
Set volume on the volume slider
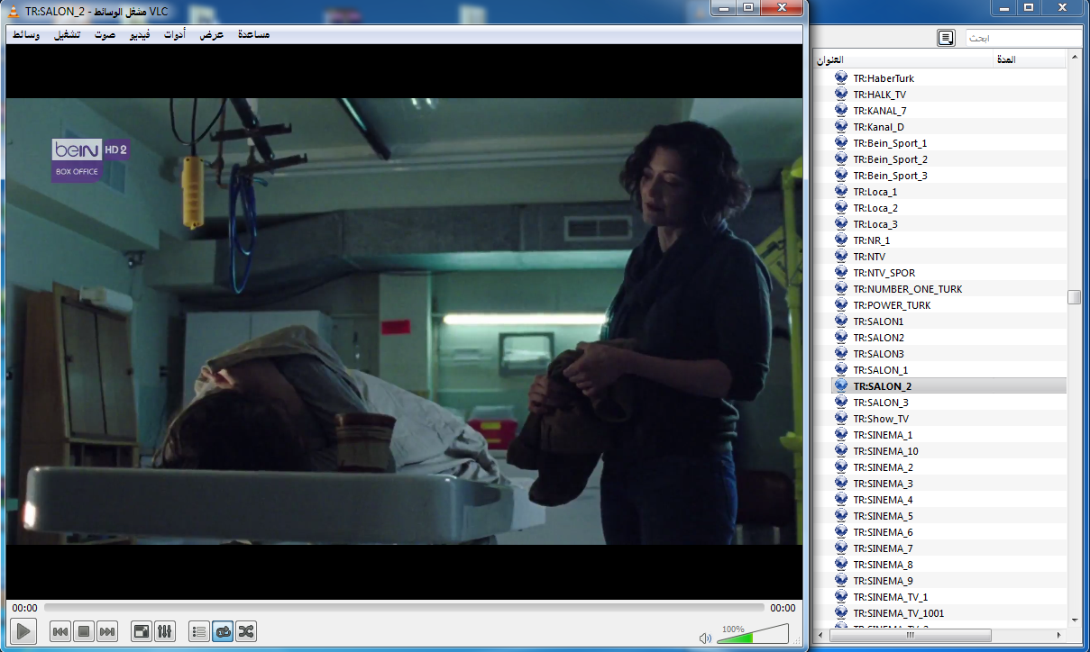[753, 634]
